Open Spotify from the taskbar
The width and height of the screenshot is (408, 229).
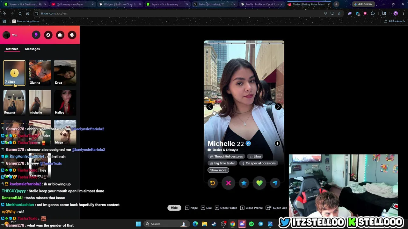click(251, 224)
